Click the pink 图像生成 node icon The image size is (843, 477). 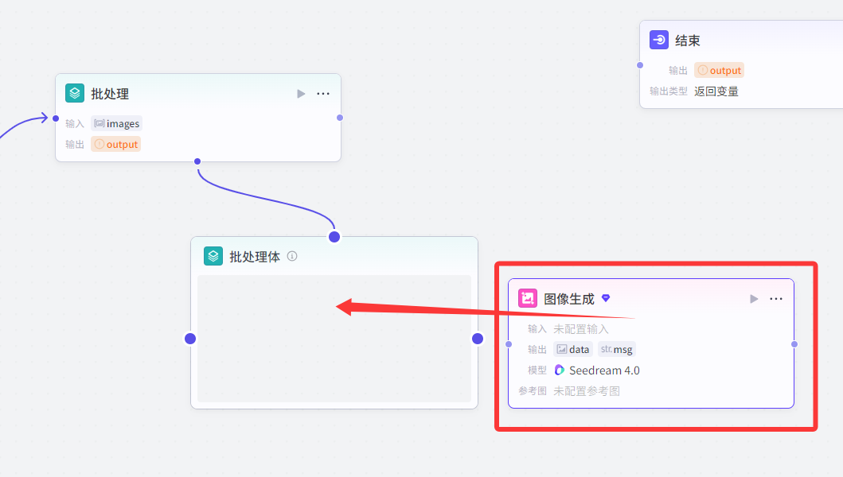tap(528, 299)
